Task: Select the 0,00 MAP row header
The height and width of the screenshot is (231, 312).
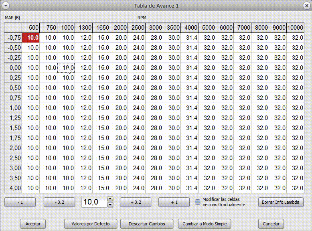Action: tap(13, 68)
